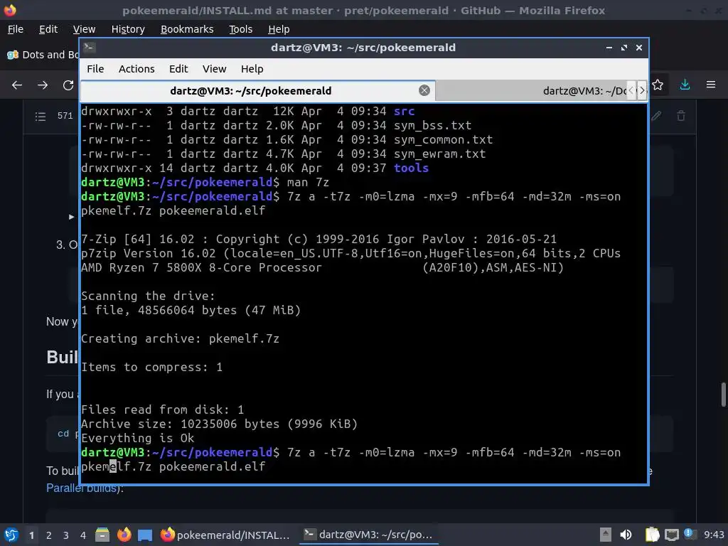Reload the Firefox page
This screenshot has width=728, height=546.
coord(68,85)
